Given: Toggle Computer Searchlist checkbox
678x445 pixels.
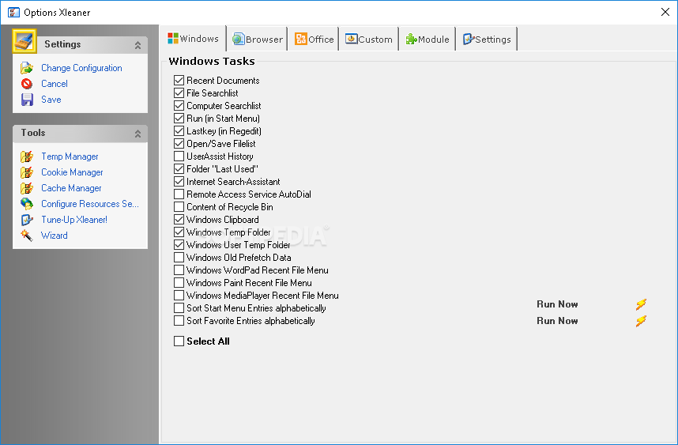Looking at the screenshot, I should [x=179, y=106].
